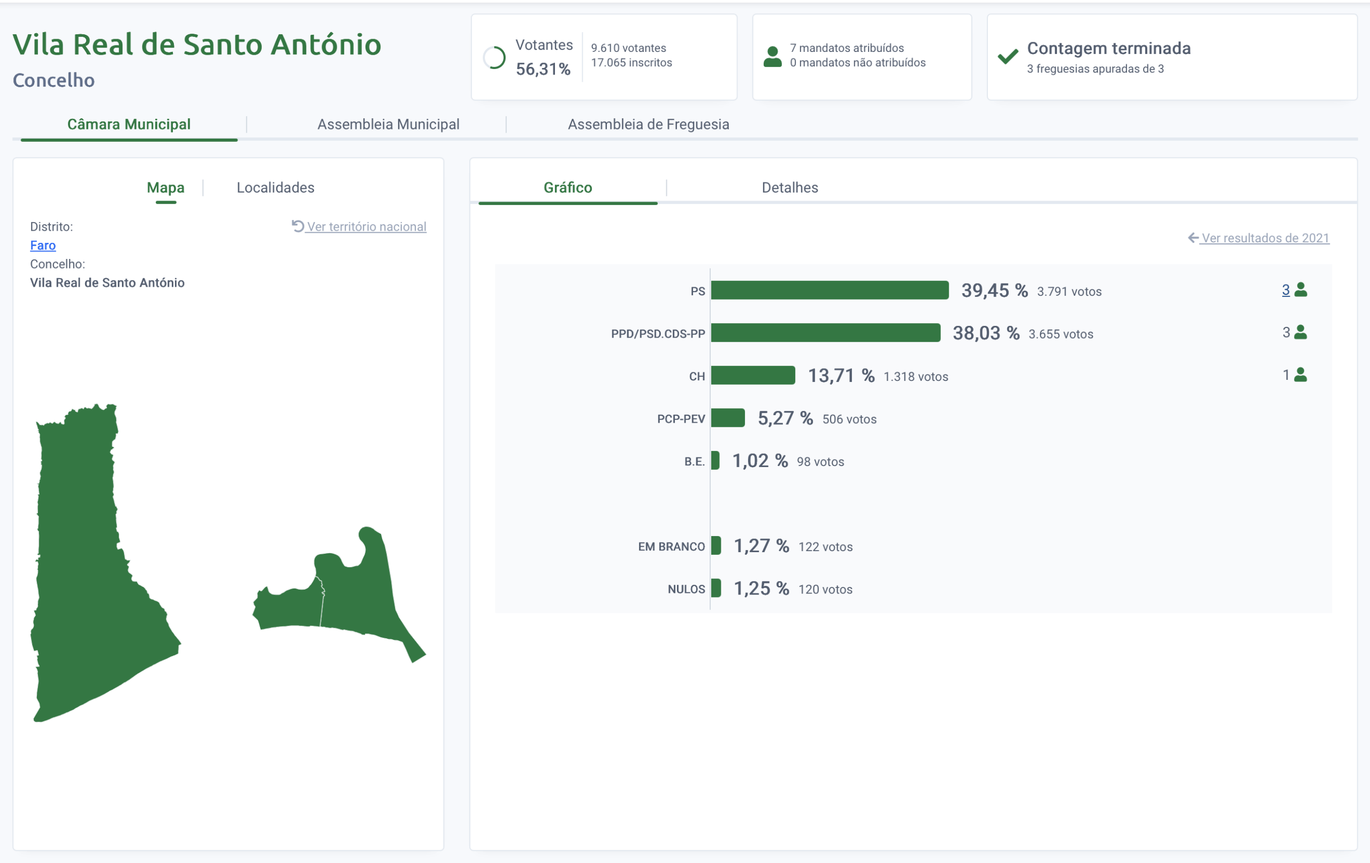
Task: Click the voter turnout circular progress icon
Action: click(494, 57)
